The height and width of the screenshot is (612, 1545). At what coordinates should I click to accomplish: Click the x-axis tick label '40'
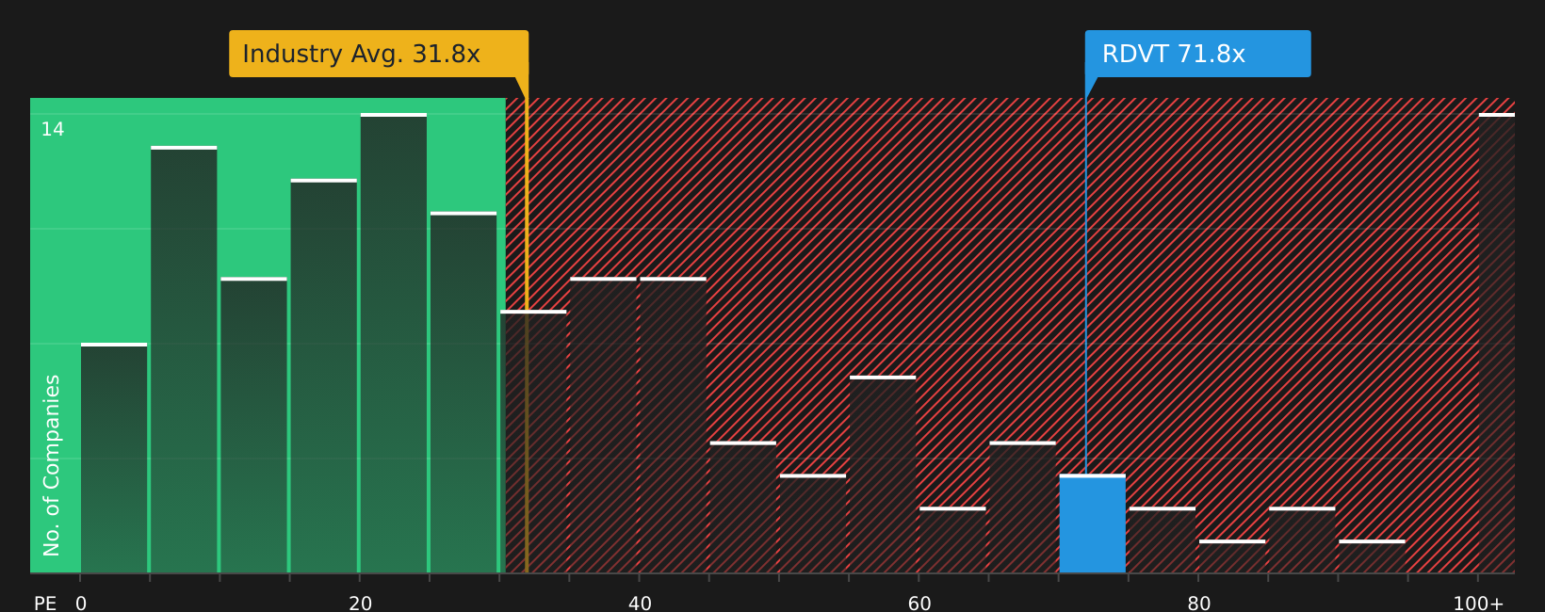(640, 604)
